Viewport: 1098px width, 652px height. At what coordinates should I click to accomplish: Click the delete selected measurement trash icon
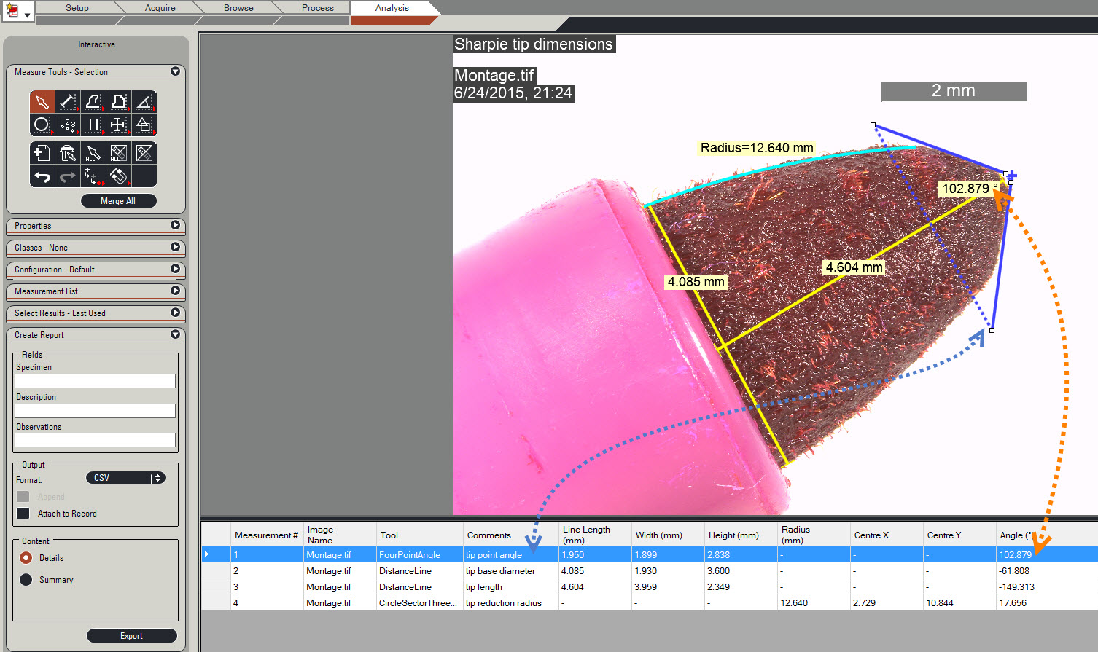pos(68,153)
